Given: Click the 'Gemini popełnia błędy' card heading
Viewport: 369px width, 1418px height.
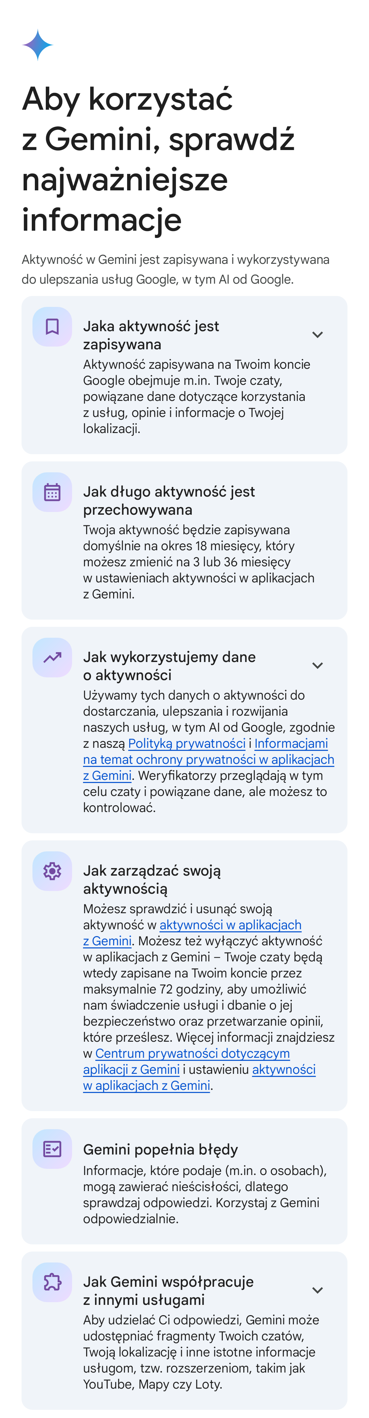Looking at the screenshot, I should [161, 1149].
